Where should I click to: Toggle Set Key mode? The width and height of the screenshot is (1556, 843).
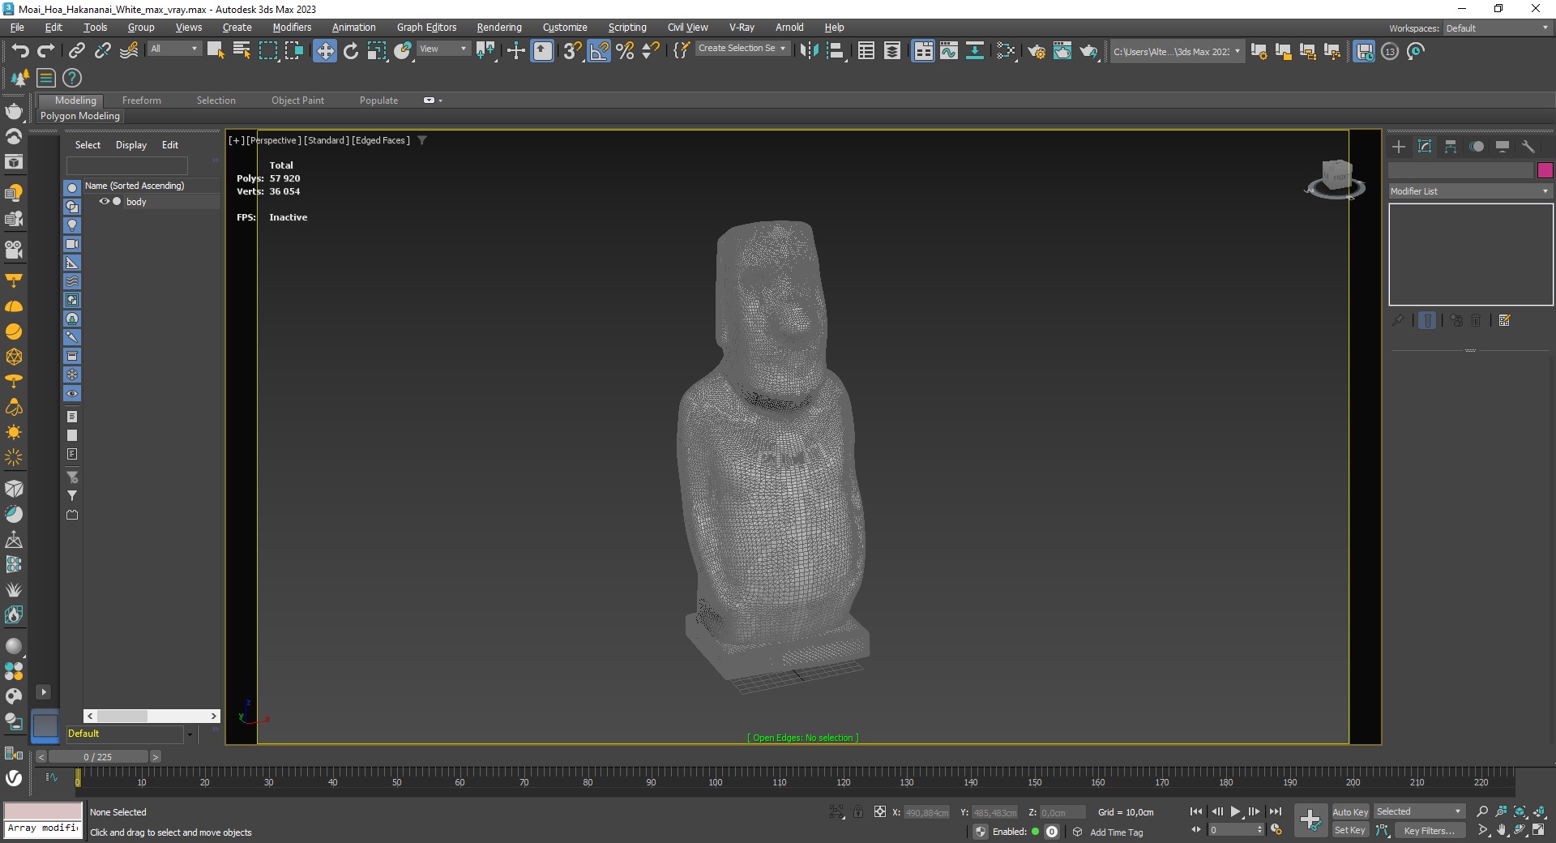[x=1350, y=830]
